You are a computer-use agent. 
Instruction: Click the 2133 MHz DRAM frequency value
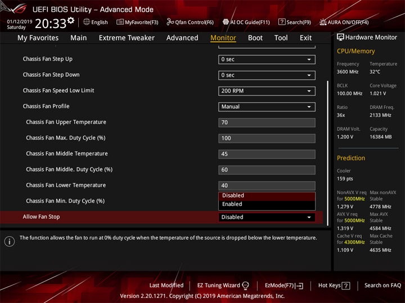[x=380, y=115]
